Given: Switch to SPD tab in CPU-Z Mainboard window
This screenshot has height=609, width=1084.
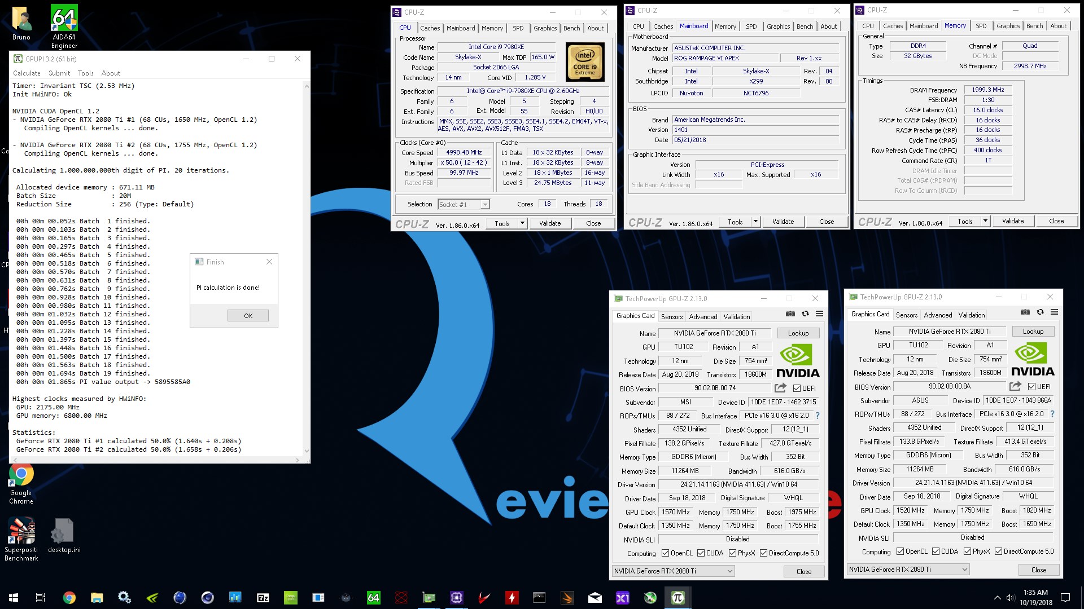Looking at the screenshot, I should coord(751,27).
